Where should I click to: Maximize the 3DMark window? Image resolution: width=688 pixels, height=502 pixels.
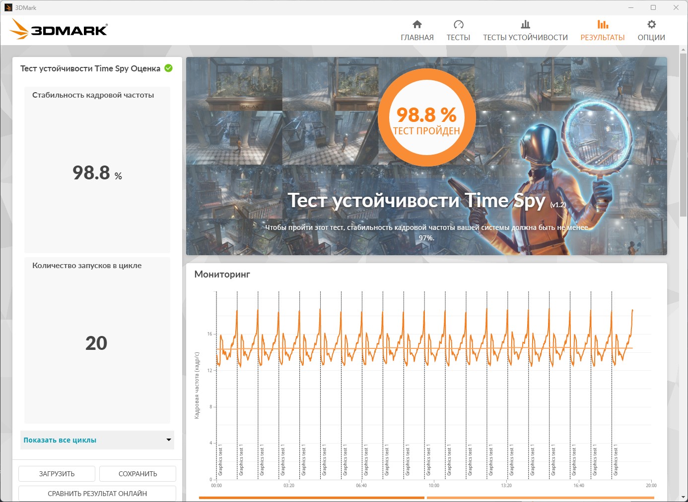coord(653,7)
